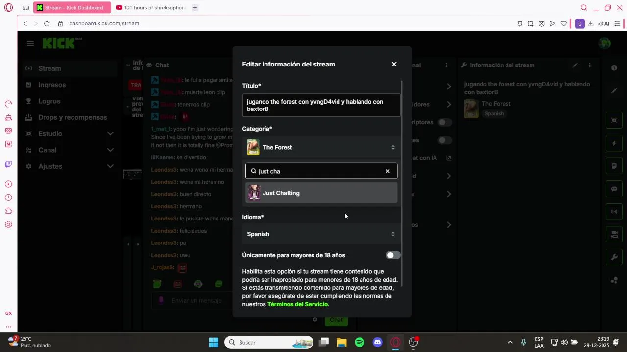
Task: Open Twitch in Opera sidebar
Action: (8, 164)
